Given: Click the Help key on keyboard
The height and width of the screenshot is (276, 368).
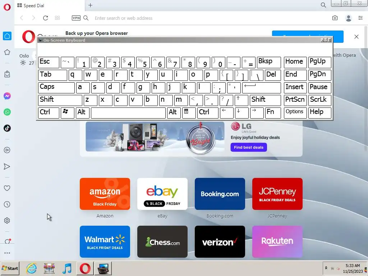Looking at the screenshot, I should pyautogui.click(x=319, y=112).
